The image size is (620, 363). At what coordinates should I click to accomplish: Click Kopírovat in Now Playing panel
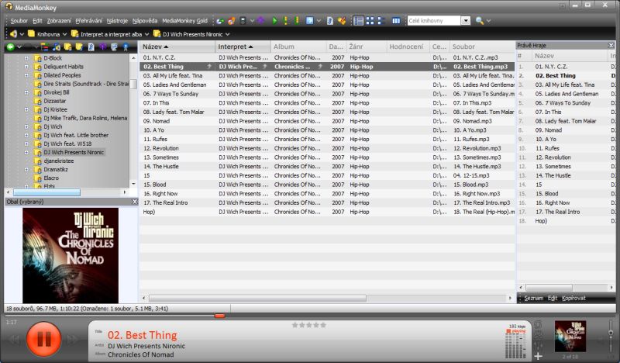573,298
